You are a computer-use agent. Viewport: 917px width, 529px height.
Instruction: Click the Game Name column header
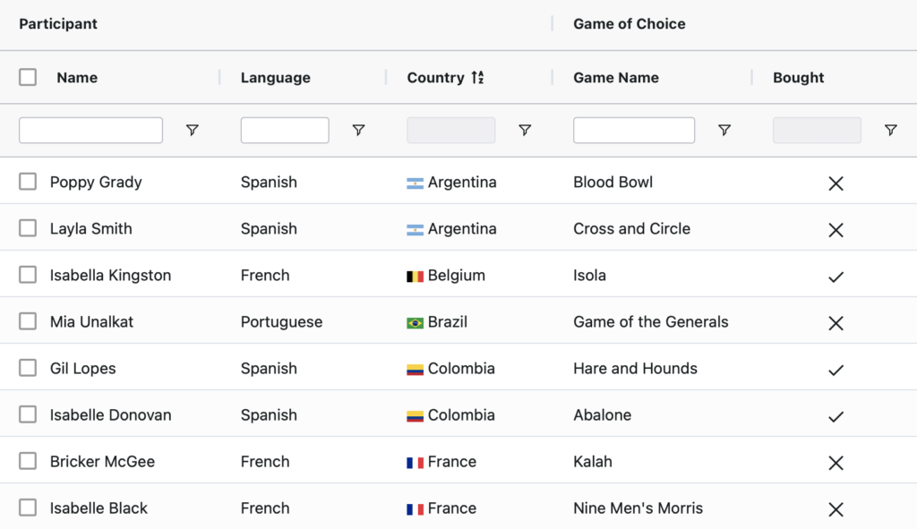615,78
